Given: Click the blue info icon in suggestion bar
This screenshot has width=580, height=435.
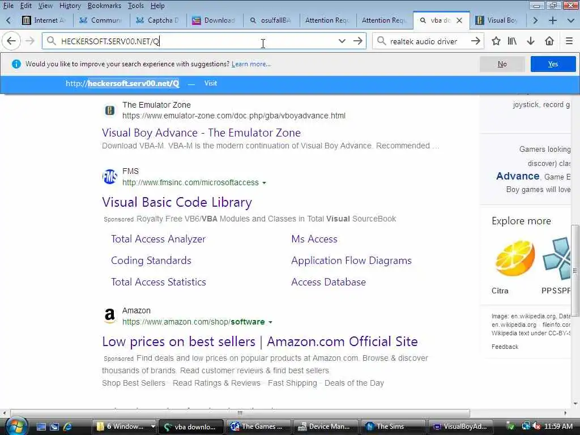Looking at the screenshot, I should [16, 64].
